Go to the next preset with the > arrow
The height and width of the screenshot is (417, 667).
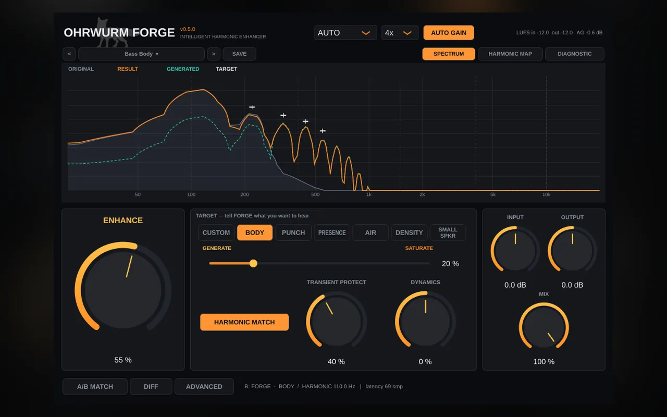pos(214,54)
